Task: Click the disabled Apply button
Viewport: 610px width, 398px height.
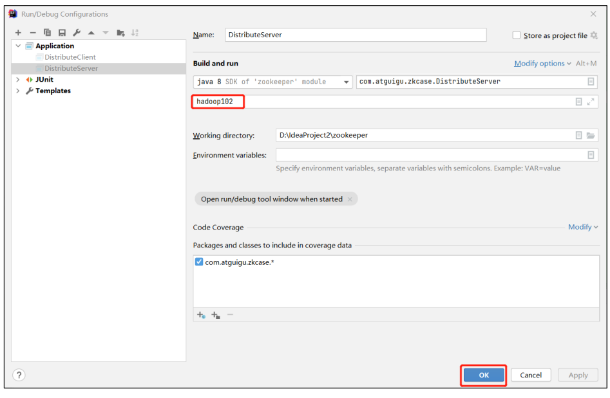Action: (x=578, y=375)
